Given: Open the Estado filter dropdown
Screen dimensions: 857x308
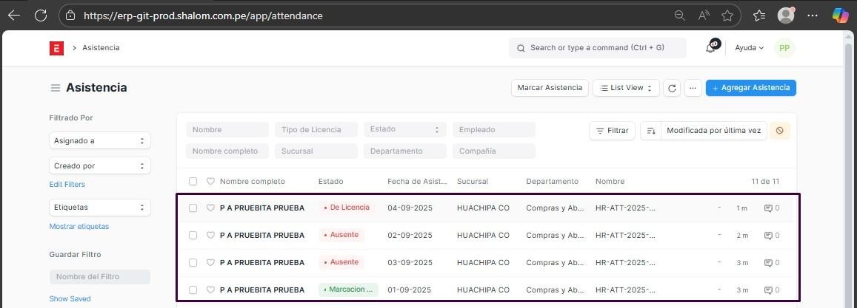Looking at the screenshot, I should click(x=404, y=129).
